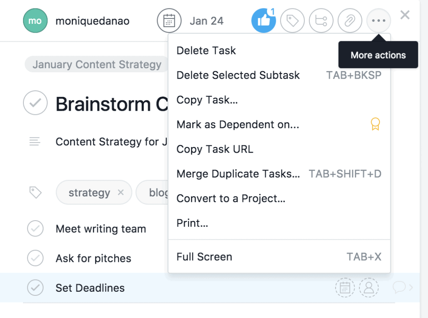Open the January Content Strategy project
Screen dimensions: 428x318
coord(96,64)
